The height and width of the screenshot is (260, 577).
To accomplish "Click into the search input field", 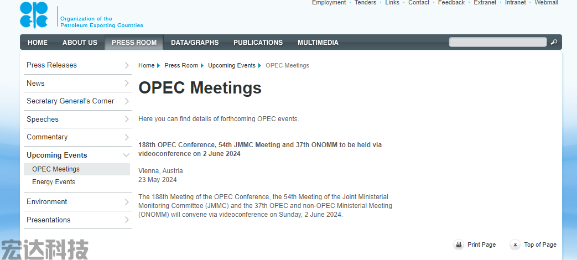I will pos(497,42).
